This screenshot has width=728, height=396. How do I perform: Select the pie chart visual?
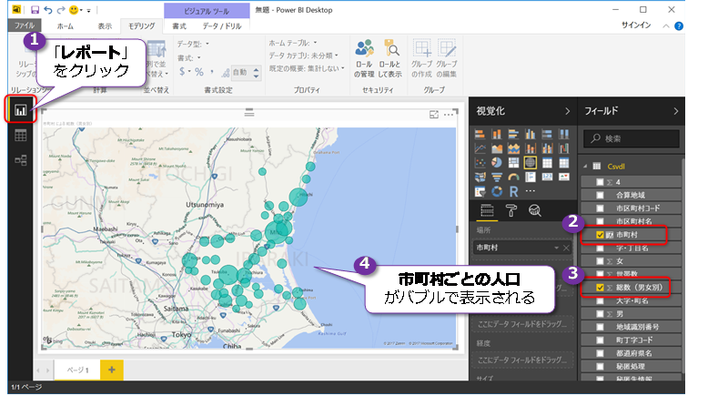point(497,163)
